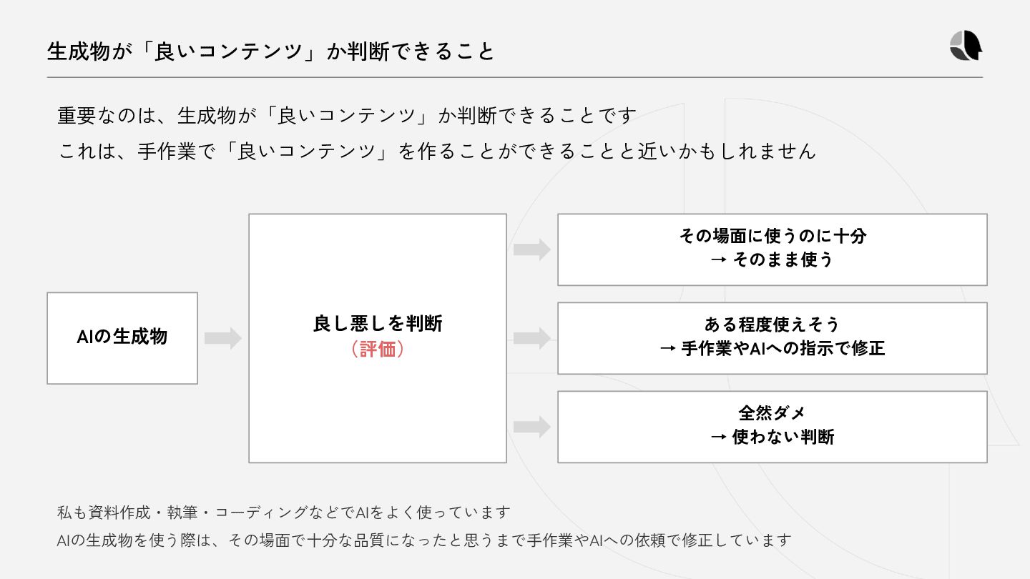Click the text → 手作業やAIへの指示で修正

(x=772, y=348)
